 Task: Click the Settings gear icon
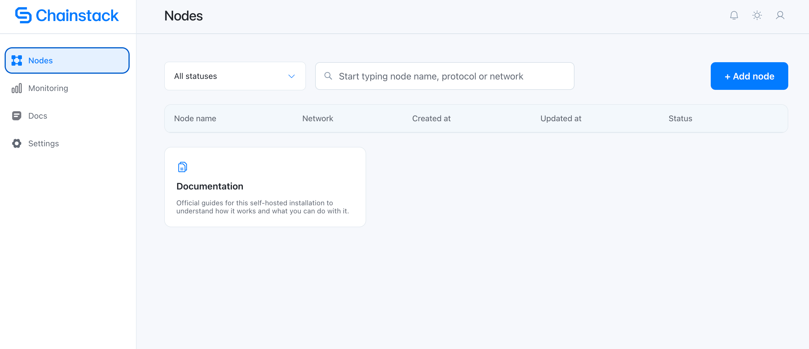pos(17,143)
